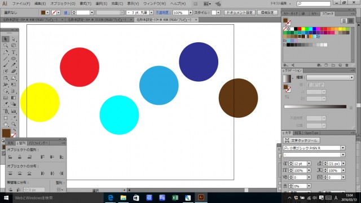Select the Lasso tool

click(x=14, y=46)
